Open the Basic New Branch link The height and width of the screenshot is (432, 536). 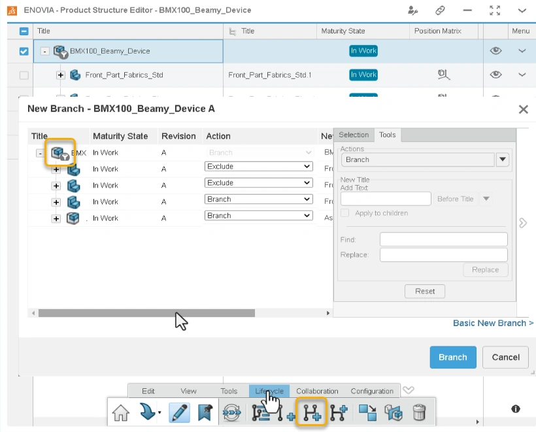click(493, 323)
